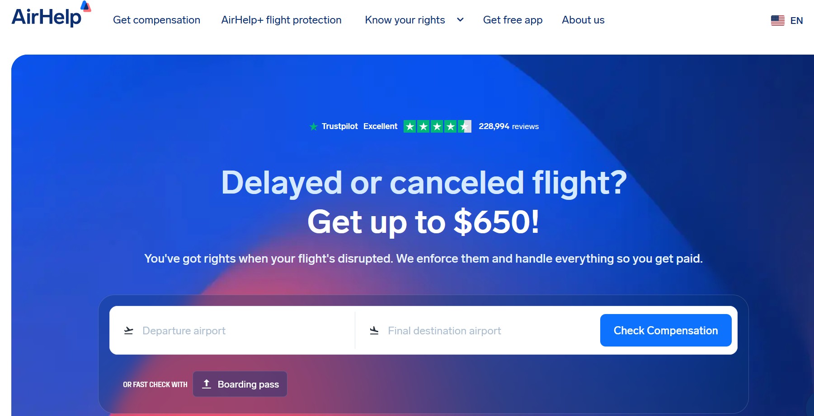Click the landing plane icon
The height and width of the screenshot is (416, 814).
[x=374, y=331]
